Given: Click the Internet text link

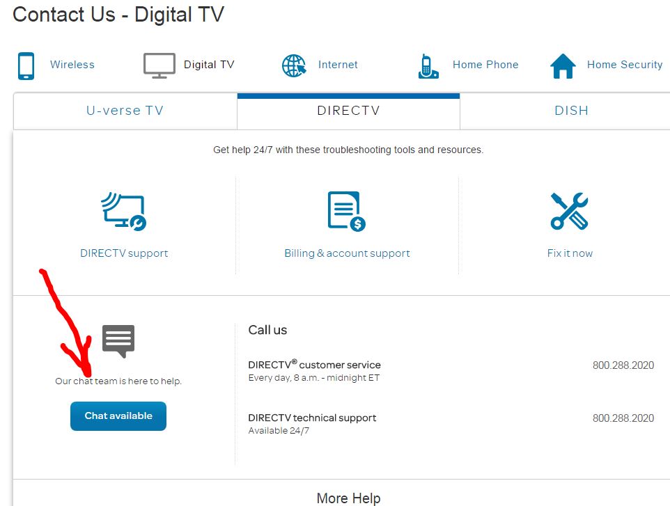Looking at the screenshot, I should click(338, 65).
